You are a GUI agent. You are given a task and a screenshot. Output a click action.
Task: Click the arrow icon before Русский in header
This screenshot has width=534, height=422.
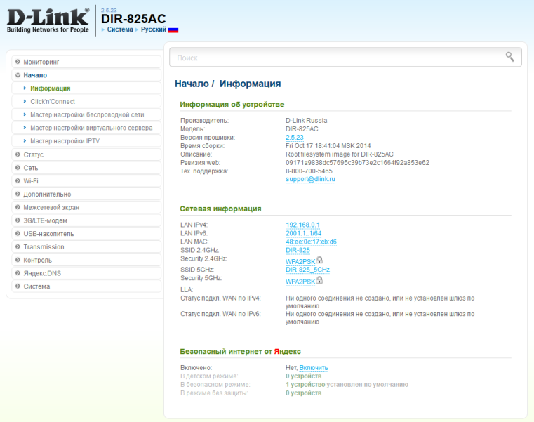[x=137, y=29]
